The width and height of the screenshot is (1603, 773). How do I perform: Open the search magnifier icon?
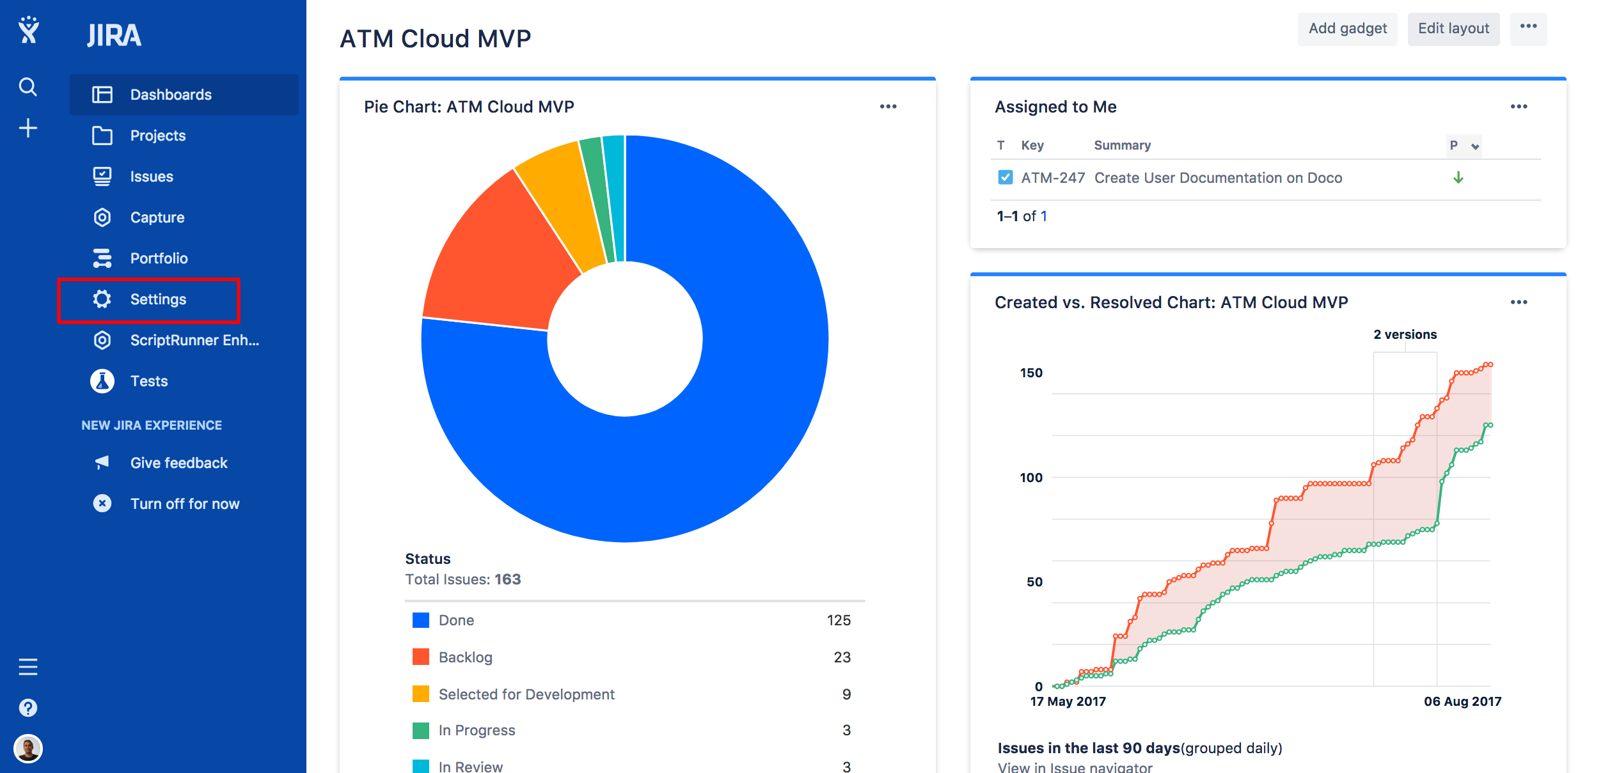[28, 86]
